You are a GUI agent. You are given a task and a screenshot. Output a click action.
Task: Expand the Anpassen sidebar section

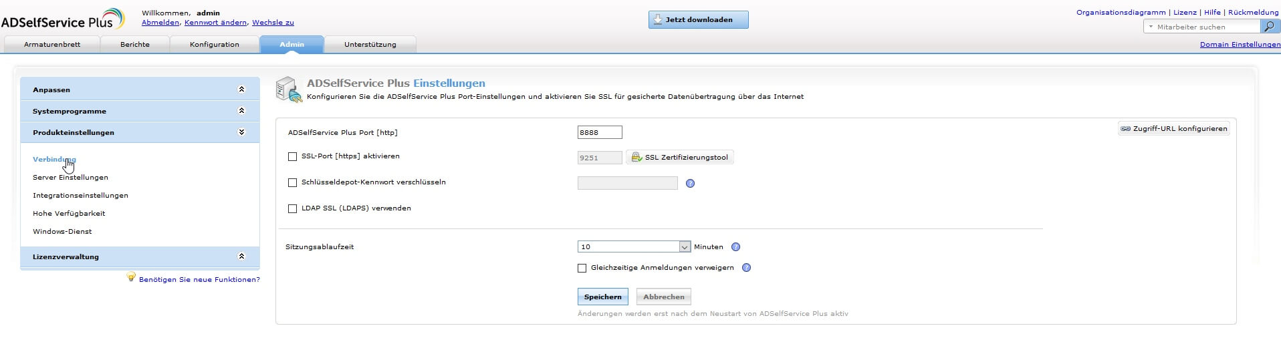coord(140,89)
